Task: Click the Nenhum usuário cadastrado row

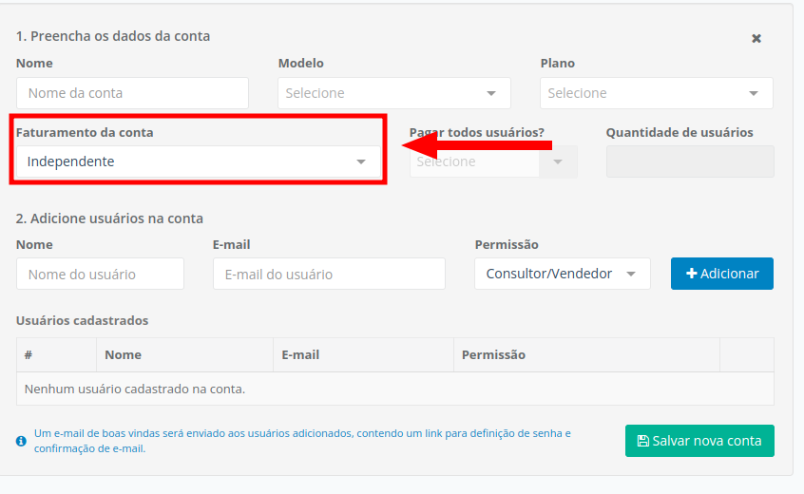Action: (x=135, y=389)
